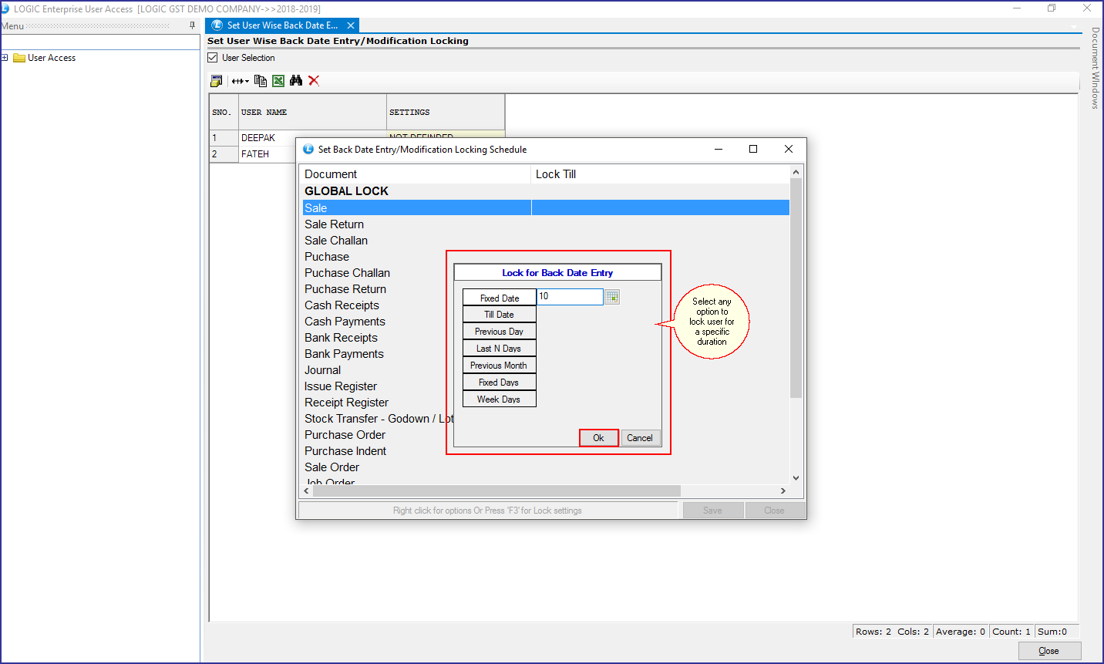
Task: Click the vertical scrollbar thumb in schedule dialog
Action: (796, 288)
